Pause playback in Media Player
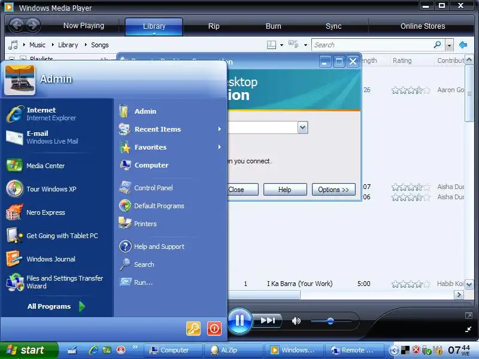Image resolution: width=479 pixels, height=359 pixels. 240,321
